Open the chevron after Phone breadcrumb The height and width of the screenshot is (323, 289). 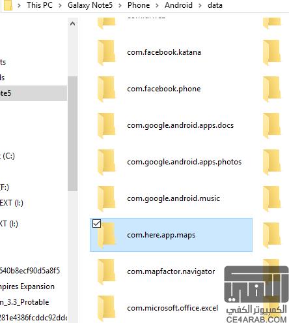coord(157,5)
